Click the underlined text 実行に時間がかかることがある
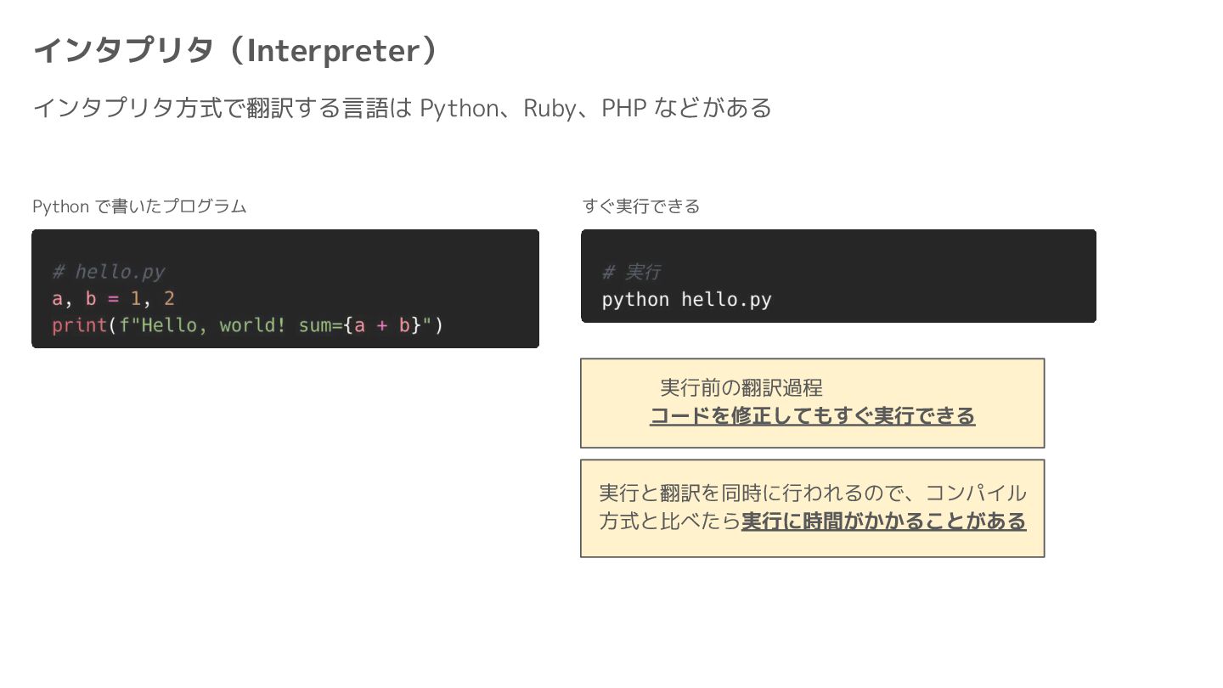 coord(884,522)
